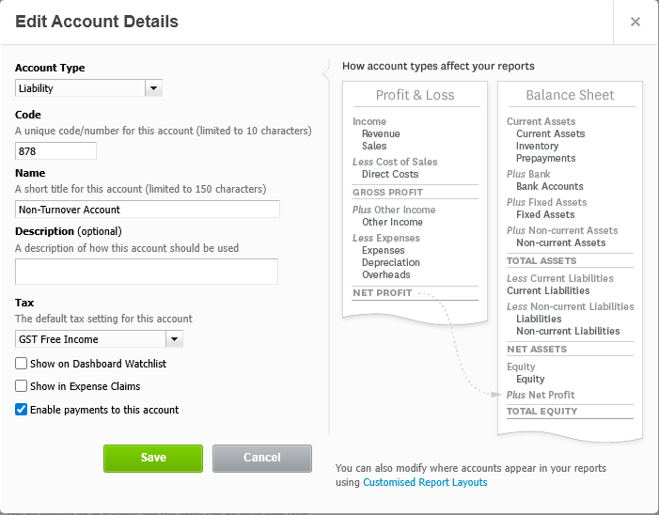Image resolution: width=659 pixels, height=515 pixels.
Task: Expand the Tax setting dropdown arrow
Action: 174,339
